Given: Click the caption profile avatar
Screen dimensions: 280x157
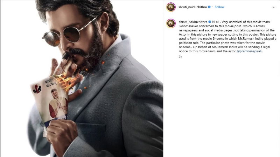Looking at the screenshot, I should point(171,23).
